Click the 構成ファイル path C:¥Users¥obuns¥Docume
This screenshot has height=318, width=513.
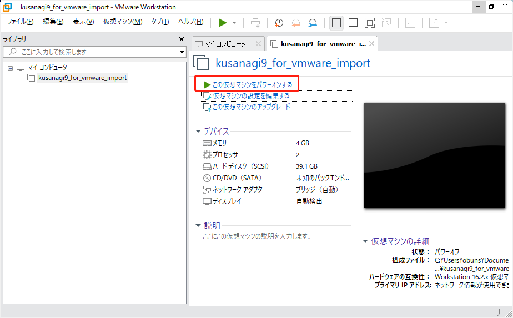471,260
